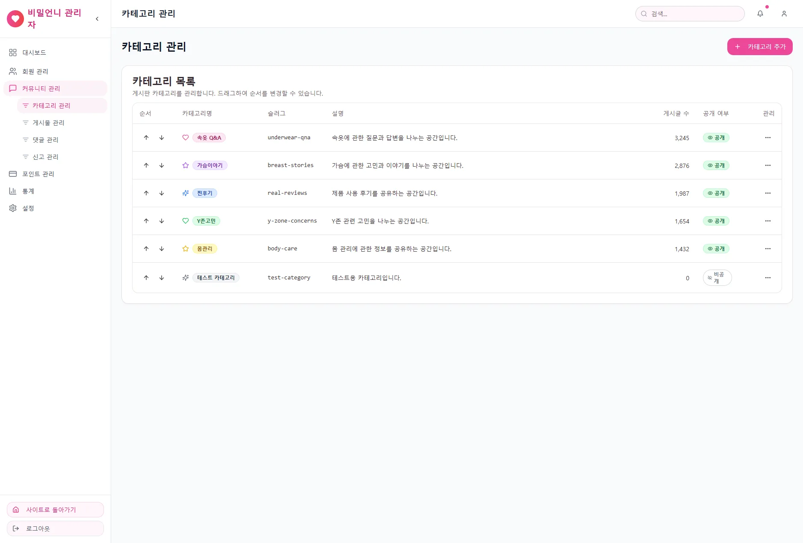Move 찐후기 row up
Image resolution: width=803 pixels, height=543 pixels.
(x=146, y=193)
